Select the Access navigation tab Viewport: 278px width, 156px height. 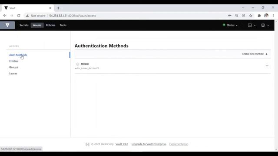37,25
